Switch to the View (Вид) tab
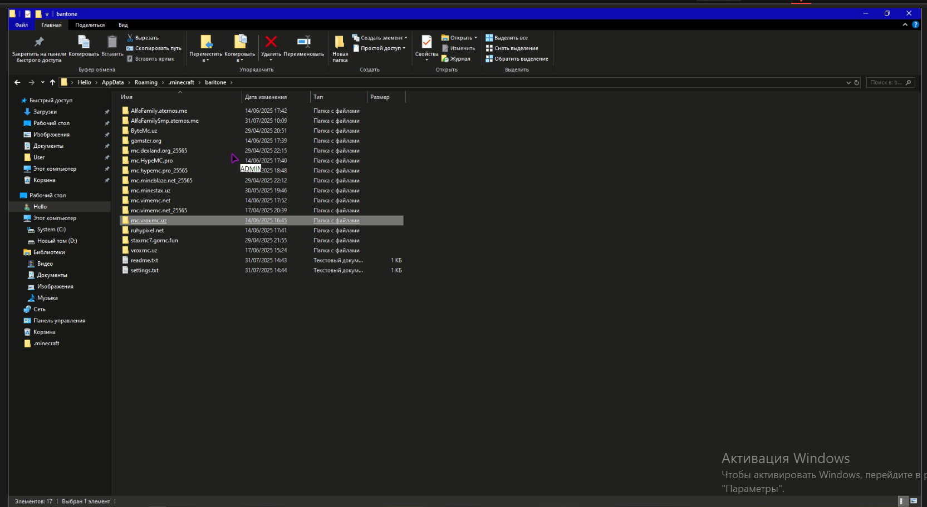 (x=123, y=25)
